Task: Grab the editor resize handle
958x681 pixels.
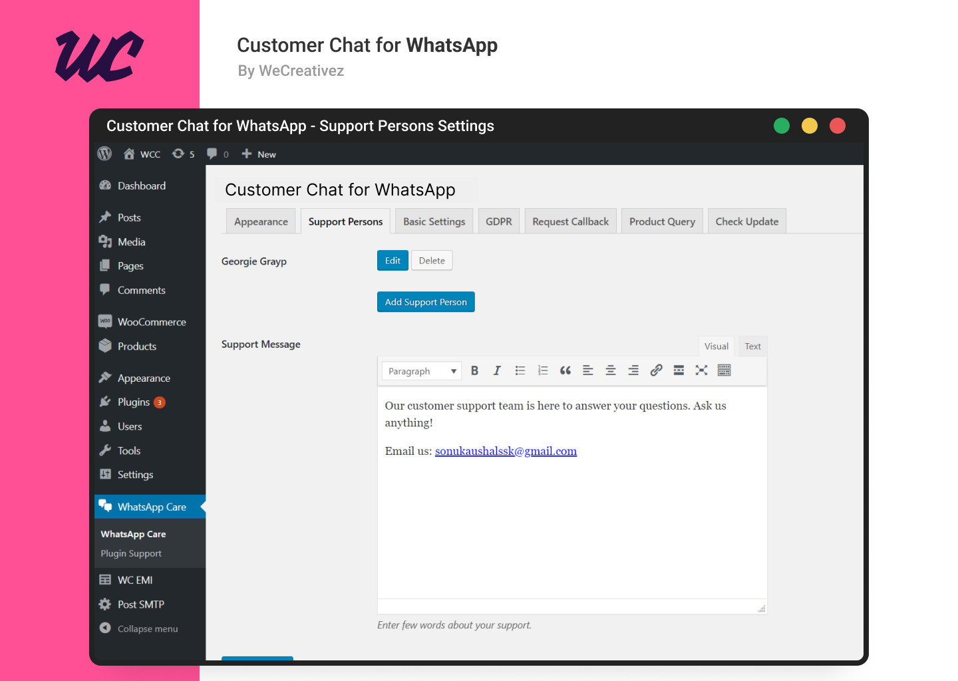Action: pyautogui.click(x=761, y=609)
